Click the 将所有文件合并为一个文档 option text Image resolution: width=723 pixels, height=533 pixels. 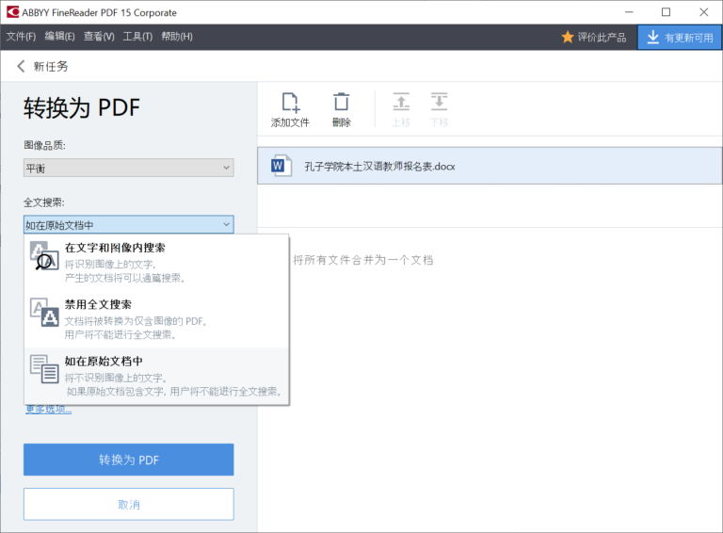point(362,260)
